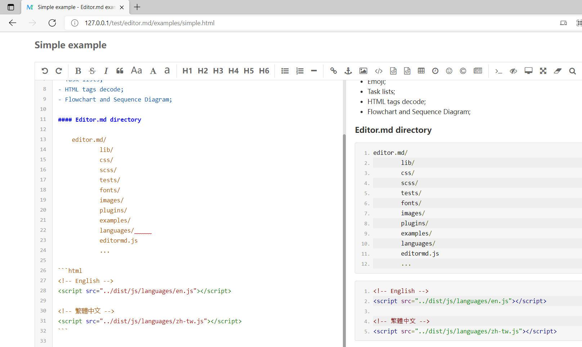Insert current date and time

click(x=435, y=71)
